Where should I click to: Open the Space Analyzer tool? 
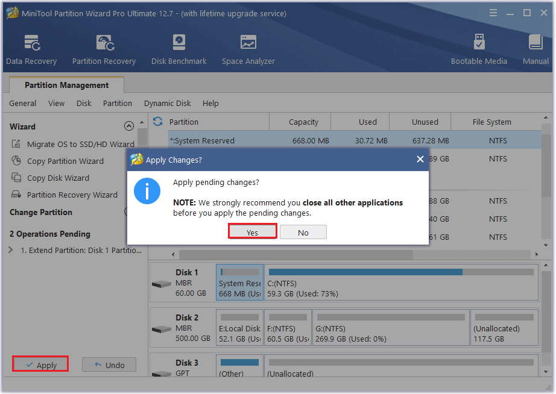pyautogui.click(x=248, y=49)
